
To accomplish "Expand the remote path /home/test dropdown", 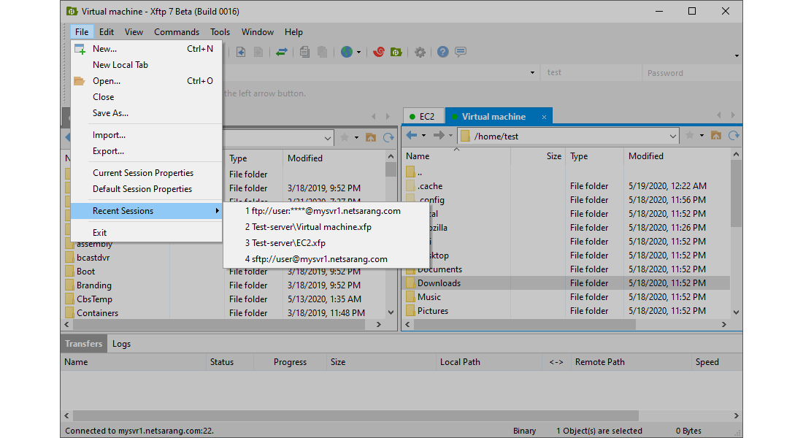I will pyautogui.click(x=673, y=137).
